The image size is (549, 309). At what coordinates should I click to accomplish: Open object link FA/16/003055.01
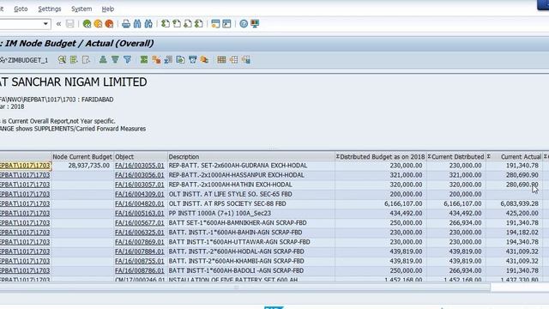click(139, 166)
